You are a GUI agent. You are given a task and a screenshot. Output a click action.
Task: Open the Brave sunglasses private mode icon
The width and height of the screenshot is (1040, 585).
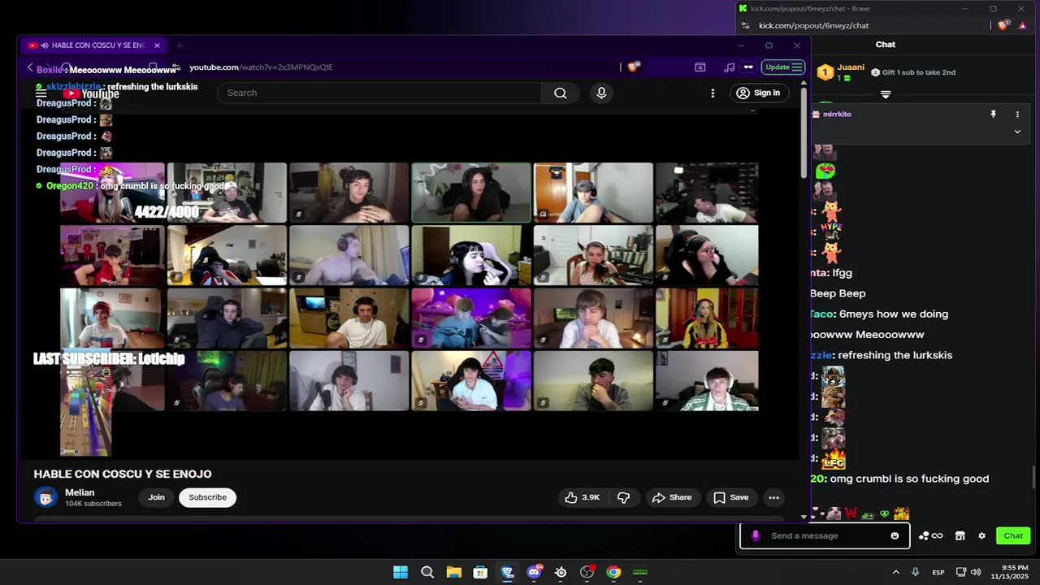point(748,67)
